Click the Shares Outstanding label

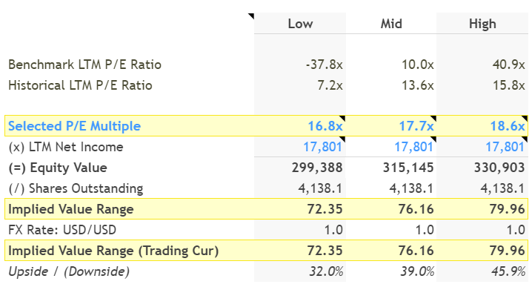pos(76,188)
